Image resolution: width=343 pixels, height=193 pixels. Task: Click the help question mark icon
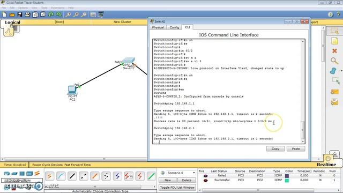[x=338, y=14]
